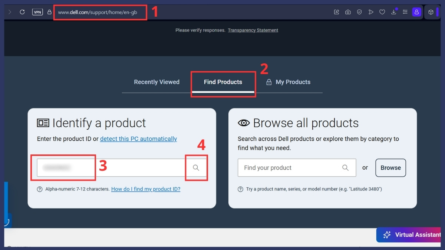Click magnifier icon in 'Find your product' box
445x250 pixels.
point(345,168)
